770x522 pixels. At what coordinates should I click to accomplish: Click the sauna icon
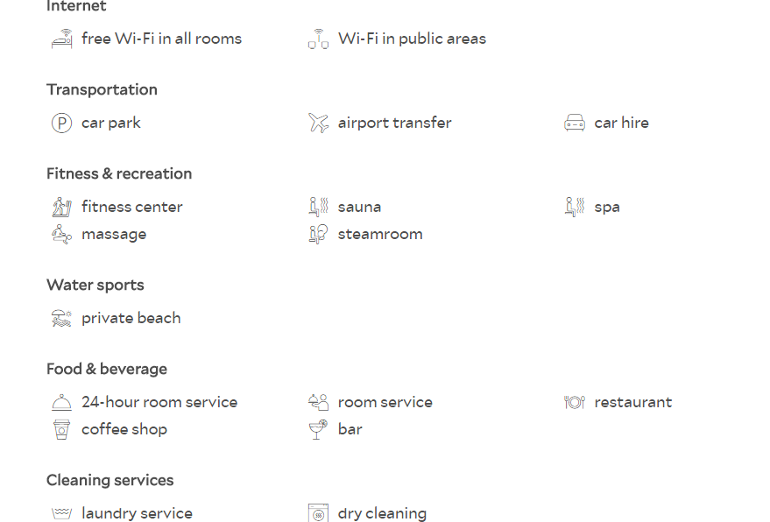click(318, 207)
